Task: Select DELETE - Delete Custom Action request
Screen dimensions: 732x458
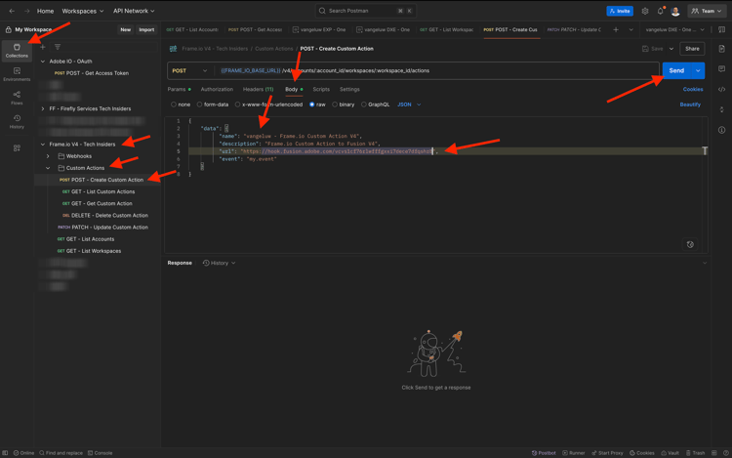Action: coord(109,216)
